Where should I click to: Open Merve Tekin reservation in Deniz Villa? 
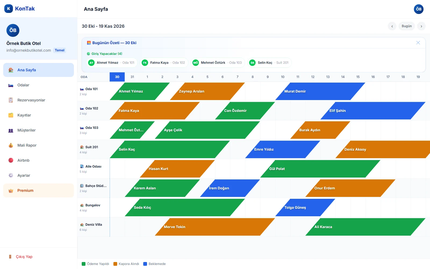215,227
